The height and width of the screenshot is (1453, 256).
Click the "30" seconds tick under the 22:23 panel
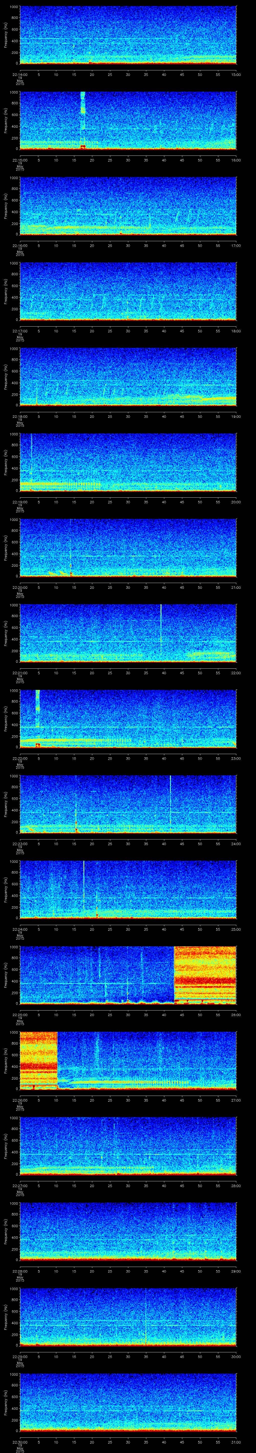click(128, 844)
